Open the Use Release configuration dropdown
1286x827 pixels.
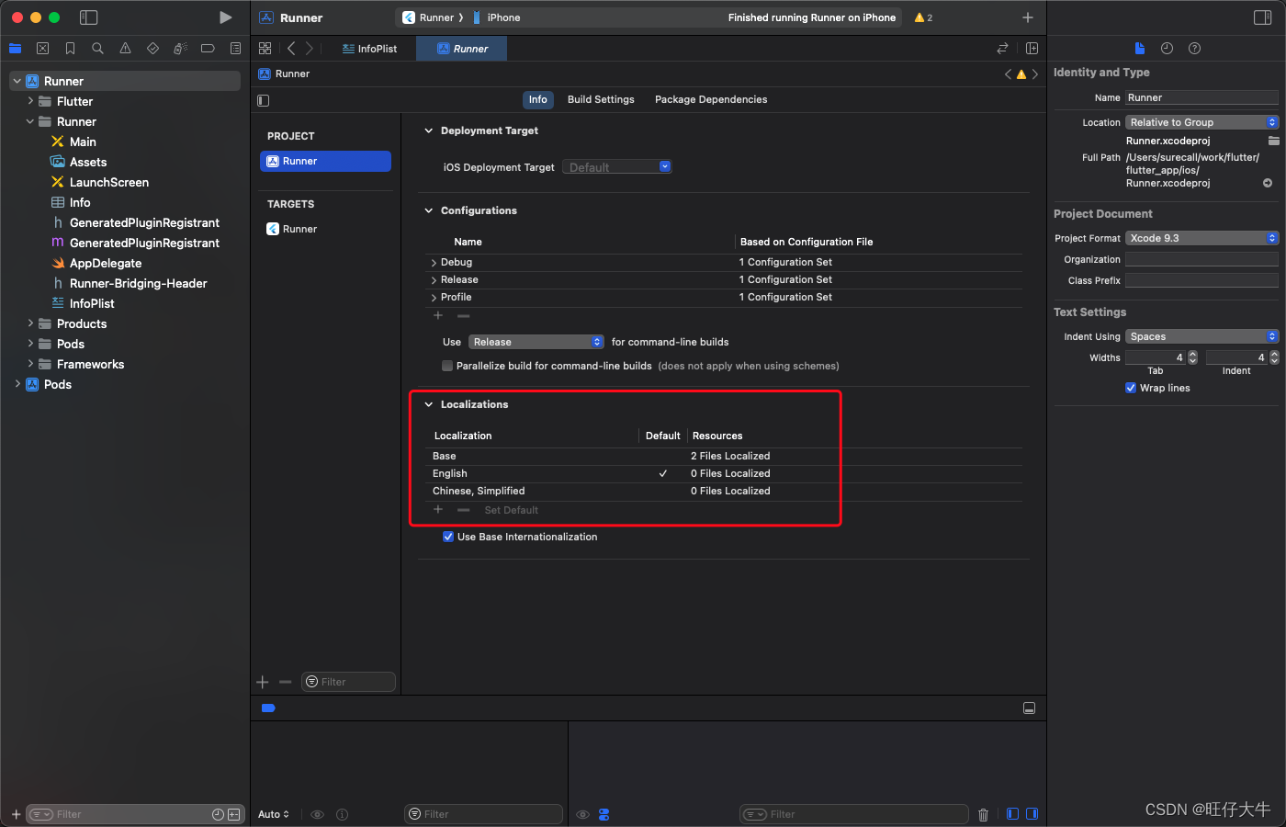536,342
